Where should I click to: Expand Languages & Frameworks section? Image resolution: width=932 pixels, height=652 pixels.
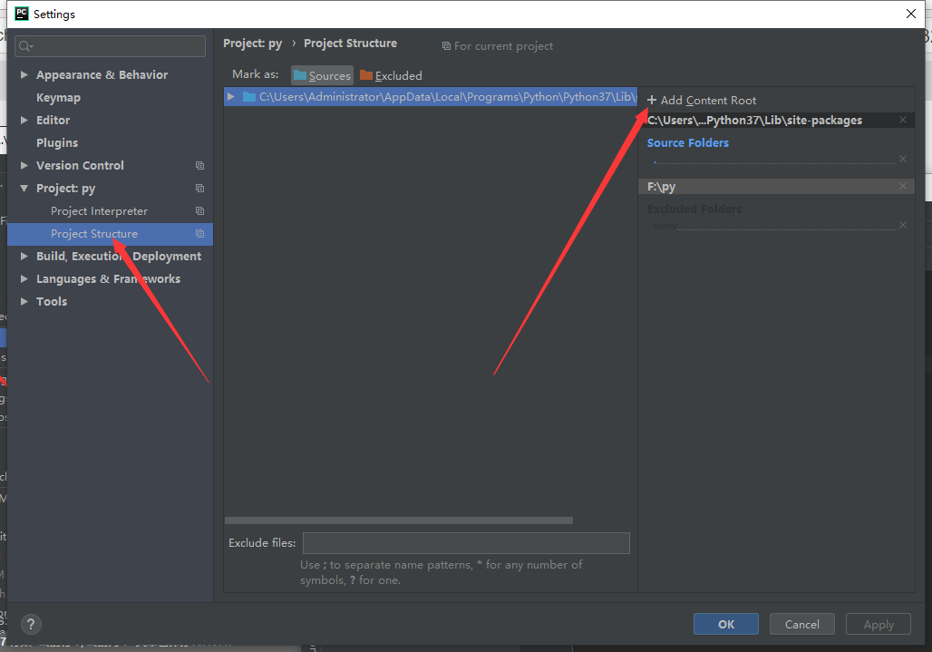[x=24, y=278]
